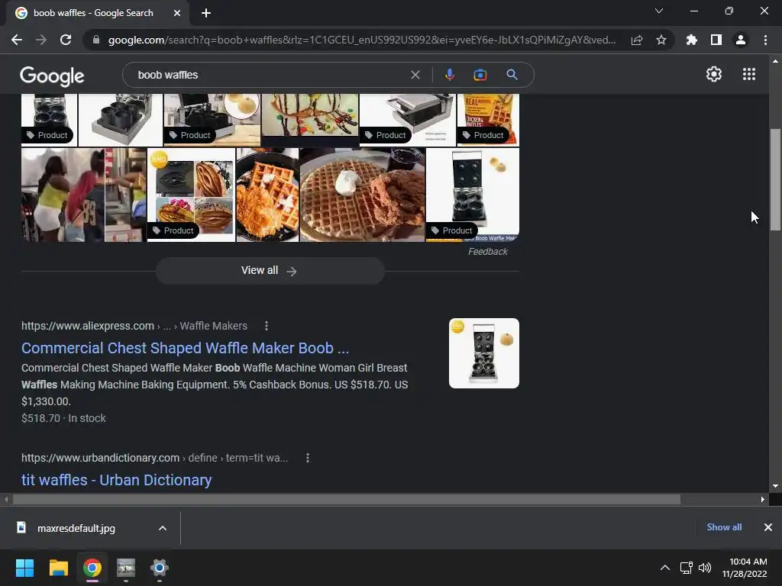Close the Google Search tab
This screenshot has height=586, width=782.
point(177,13)
